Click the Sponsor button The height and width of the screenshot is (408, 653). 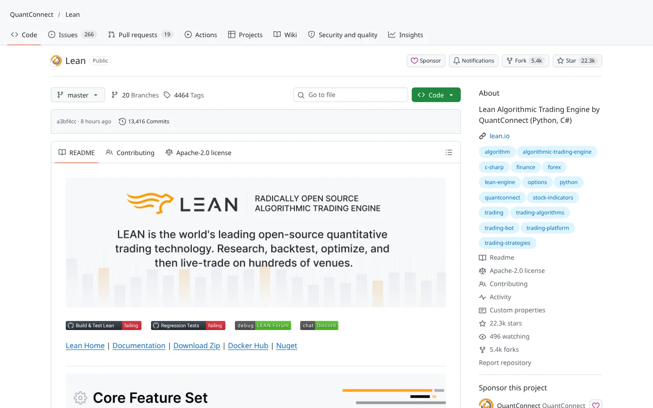point(426,61)
